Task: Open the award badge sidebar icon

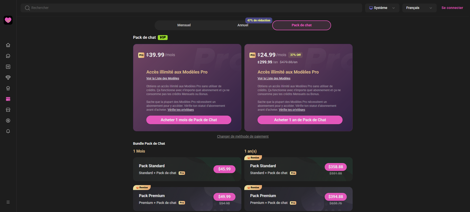Action: [x=8, y=88]
